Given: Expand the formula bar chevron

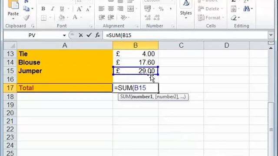Looking at the screenshot, I should point(271,35).
